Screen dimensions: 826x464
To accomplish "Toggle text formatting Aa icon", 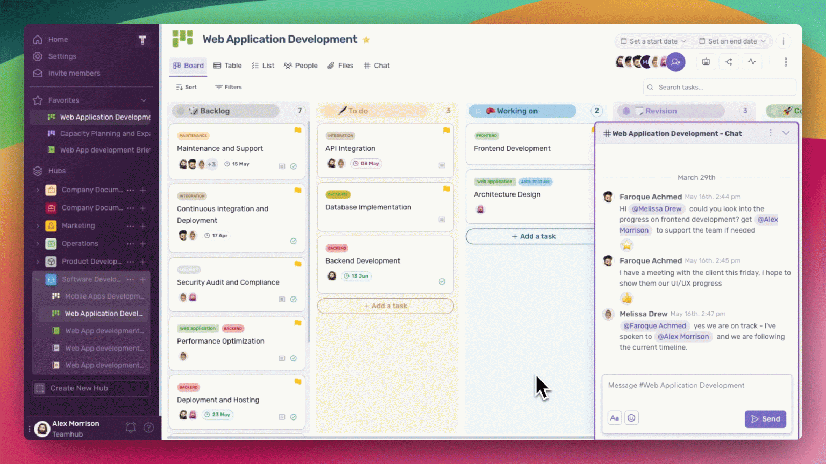I will coord(614,418).
